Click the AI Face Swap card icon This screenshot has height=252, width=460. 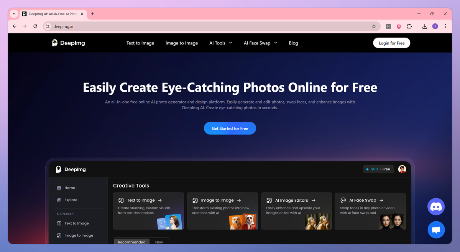coord(343,200)
